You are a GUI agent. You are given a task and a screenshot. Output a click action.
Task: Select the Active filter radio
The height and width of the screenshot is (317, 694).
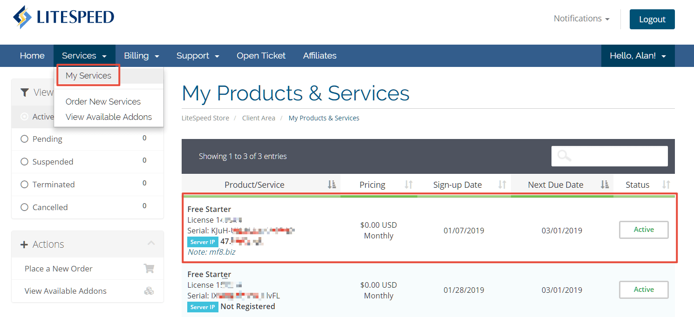pyautogui.click(x=25, y=117)
